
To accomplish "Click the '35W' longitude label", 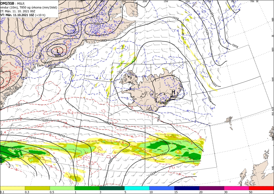I will pos(80,1).
